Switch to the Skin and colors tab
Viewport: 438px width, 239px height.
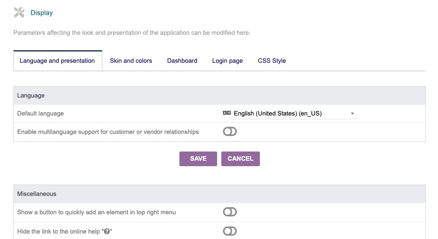point(131,61)
